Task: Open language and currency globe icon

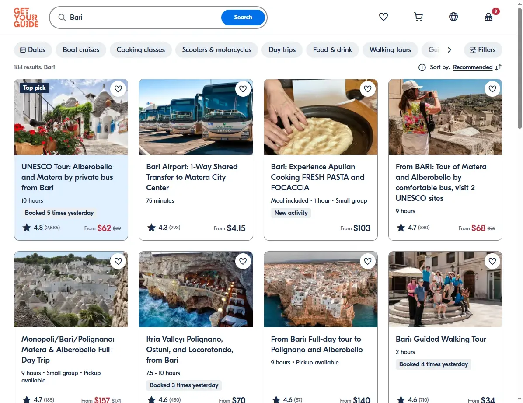Action: (x=453, y=17)
